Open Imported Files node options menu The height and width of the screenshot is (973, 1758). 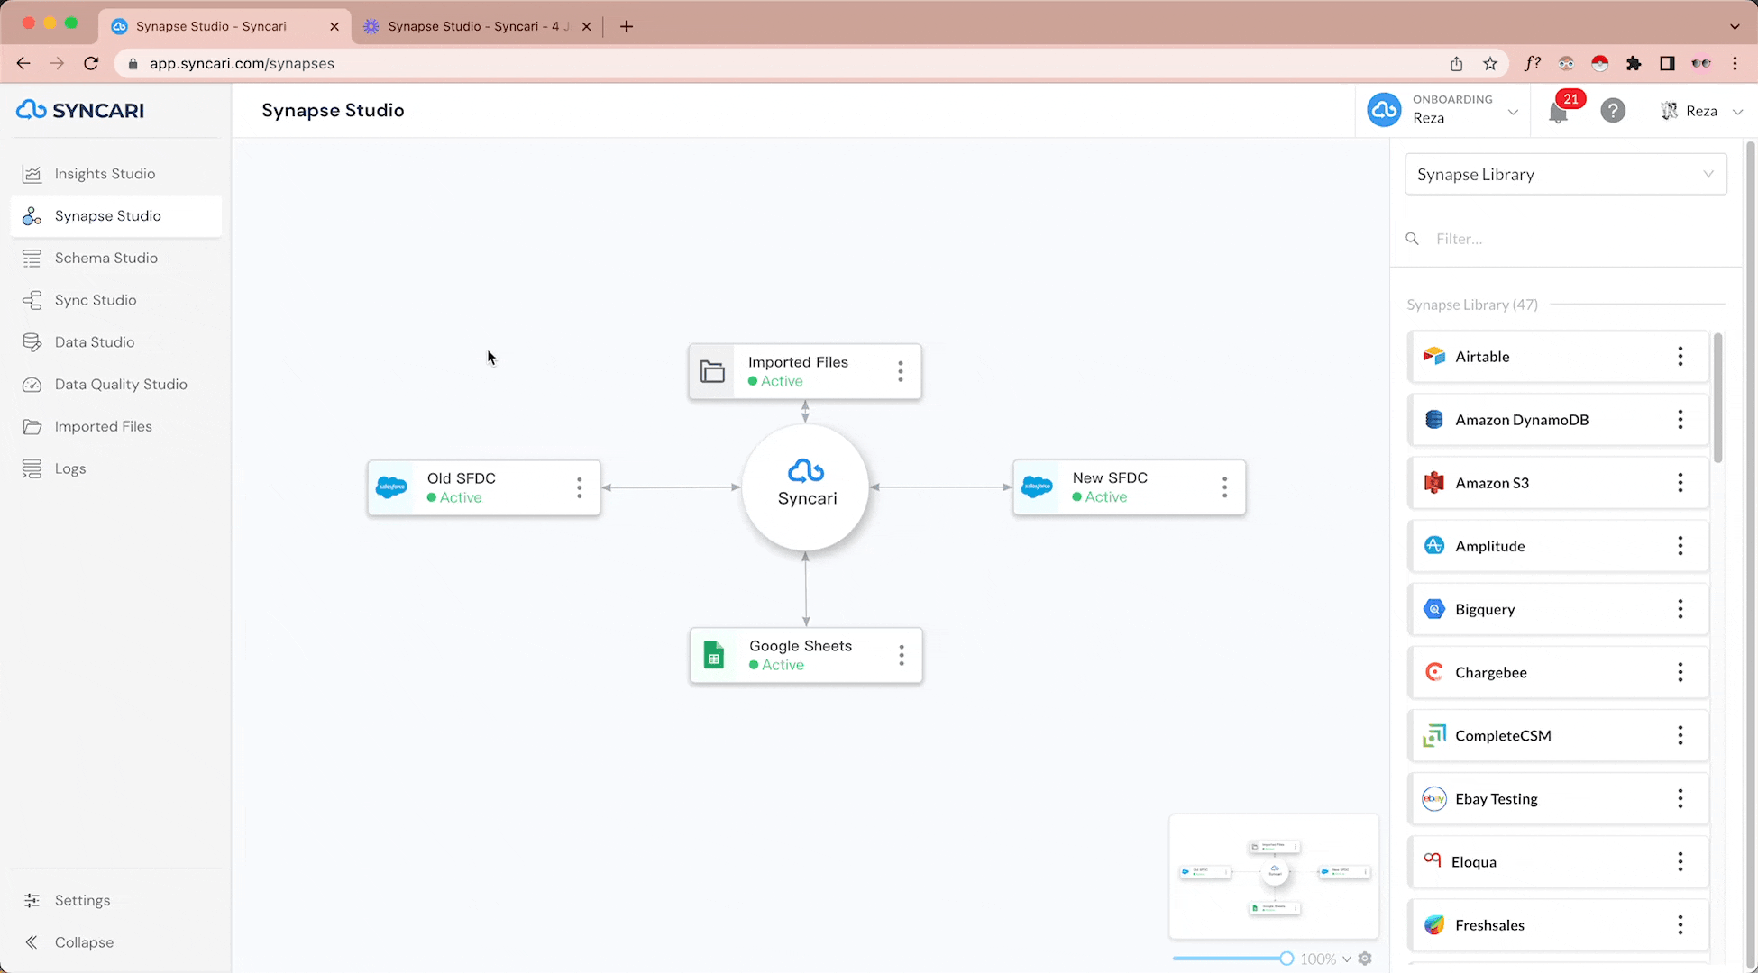[x=900, y=371]
